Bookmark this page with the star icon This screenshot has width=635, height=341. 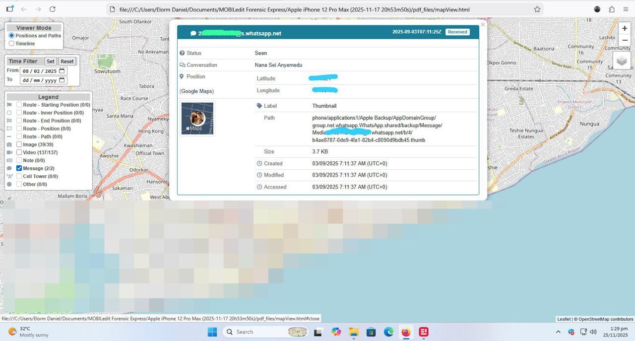click(x=537, y=9)
